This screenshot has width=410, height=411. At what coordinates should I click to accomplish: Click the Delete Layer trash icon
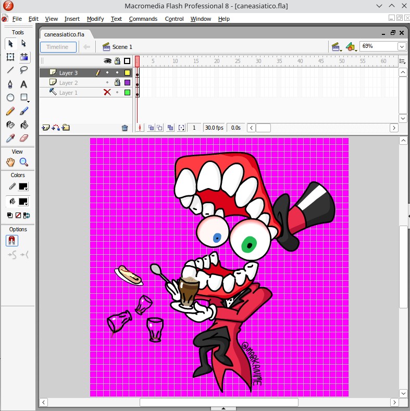coord(125,128)
